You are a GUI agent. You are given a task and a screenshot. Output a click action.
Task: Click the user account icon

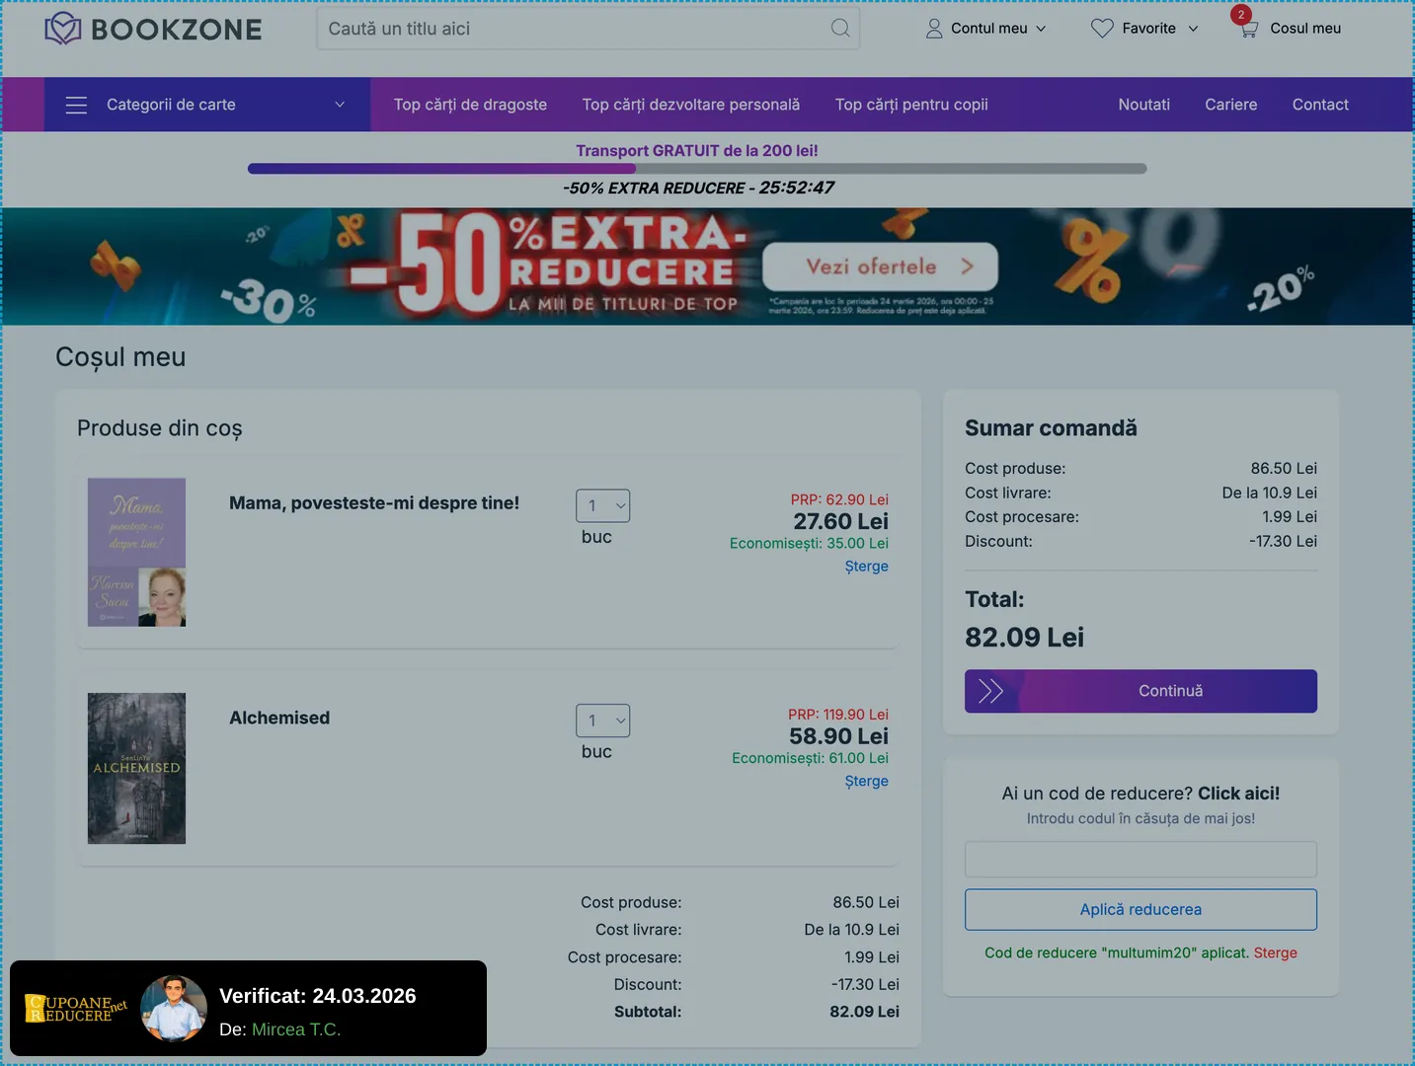pos(933,29)
